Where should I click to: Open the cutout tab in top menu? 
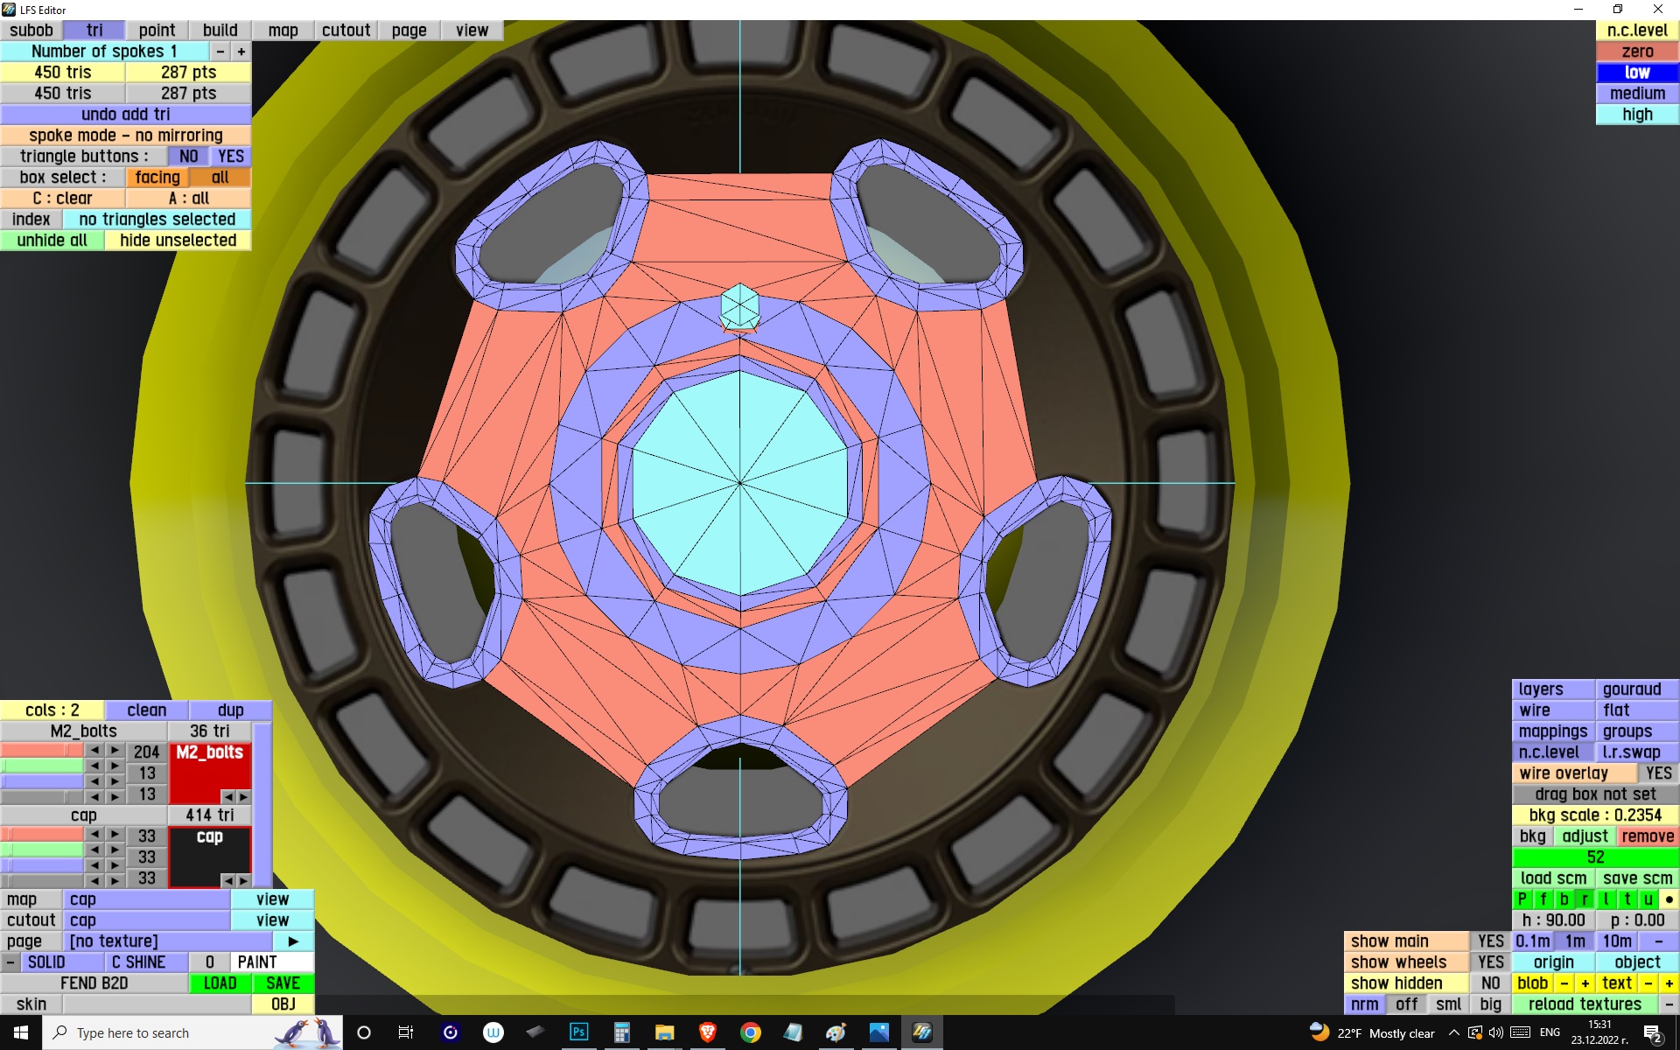click(x=346, y=31)
